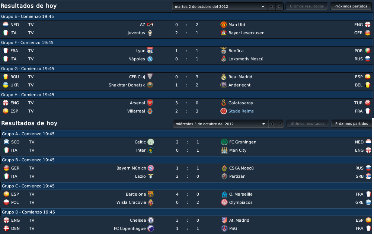Click the Real Madrid crest icon
374x234 pixels.
point(223,77)
